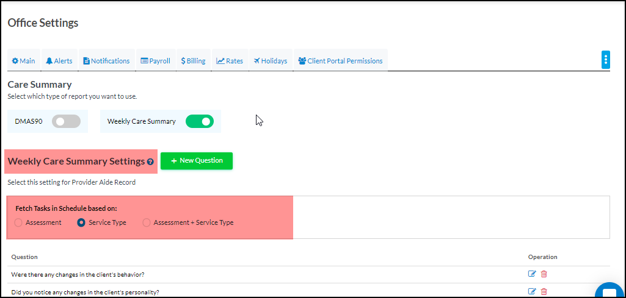The image size is (626, 298).
Task: Click the New Question button
Action: (197, 161)
